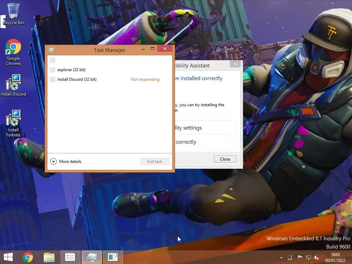Close the Task Manager window
This screenshot has height=264, width=352.
click(x=165, y=49)
